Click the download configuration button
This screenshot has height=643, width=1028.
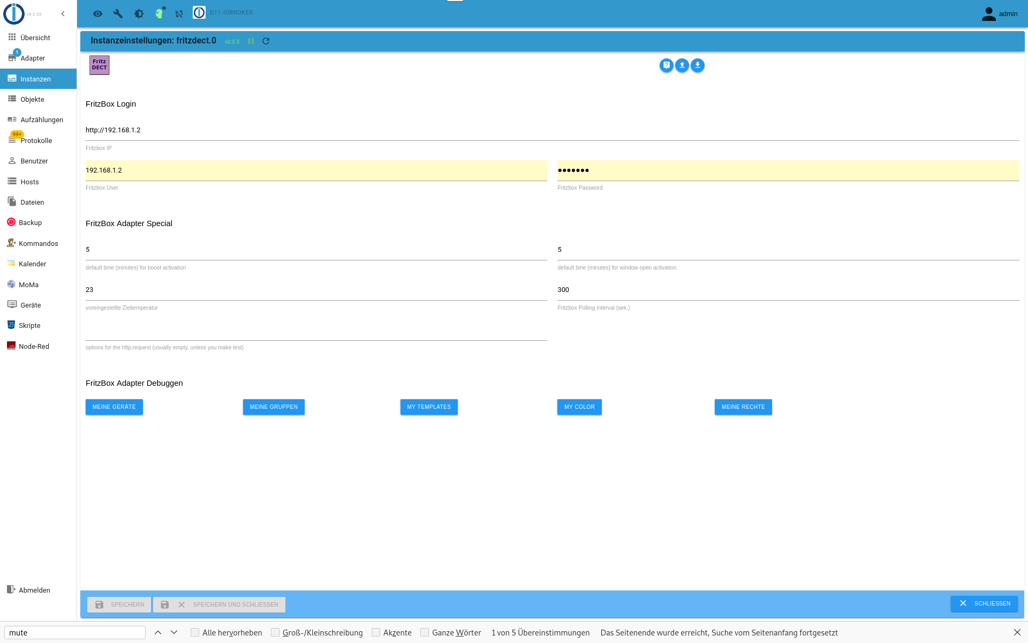coord(697,65)
